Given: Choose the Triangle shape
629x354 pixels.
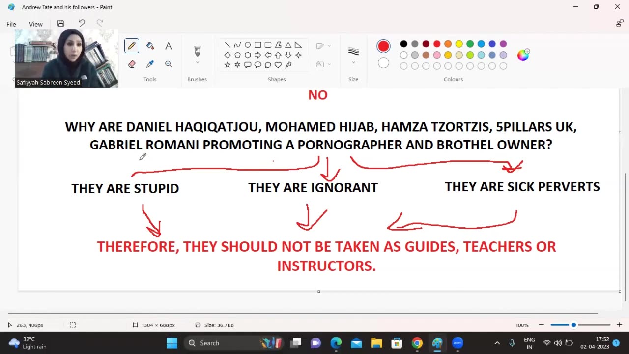Looking at the screenshot, I should coord(288,45).
